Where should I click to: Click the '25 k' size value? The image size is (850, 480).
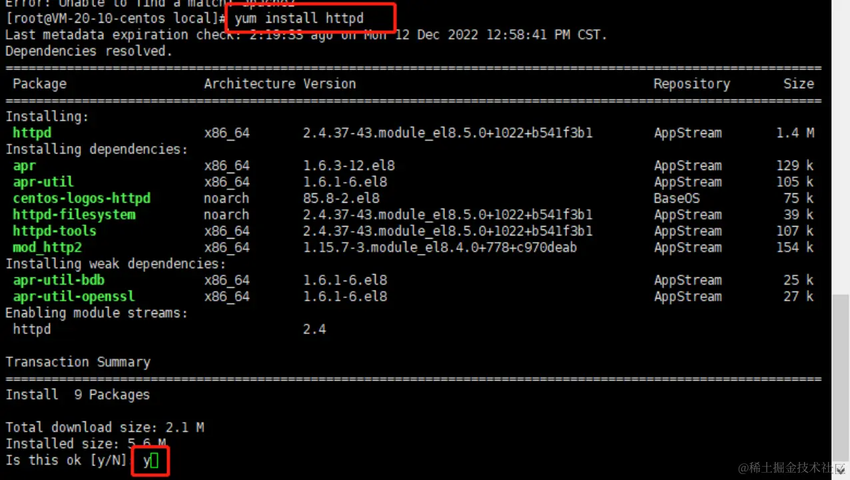799,280
